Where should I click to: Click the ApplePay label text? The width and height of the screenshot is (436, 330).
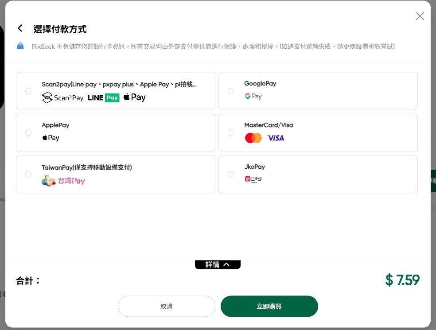(x=55, y=125)
